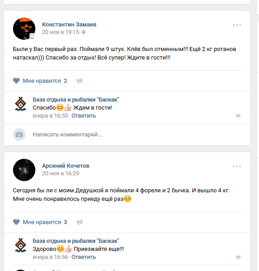Share Константин's post with the megaphone icon
Viewport: 259px width, 271px height.
(80, 80)
